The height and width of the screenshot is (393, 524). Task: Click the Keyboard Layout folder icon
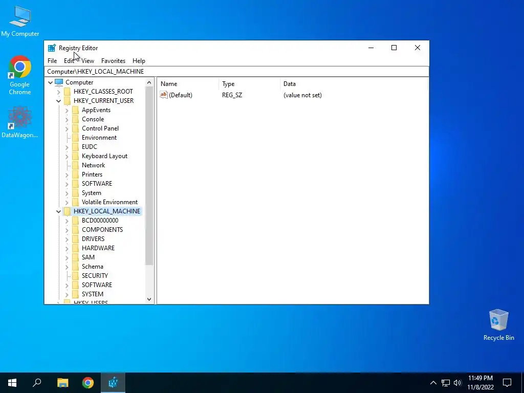[x=76, y=156]
